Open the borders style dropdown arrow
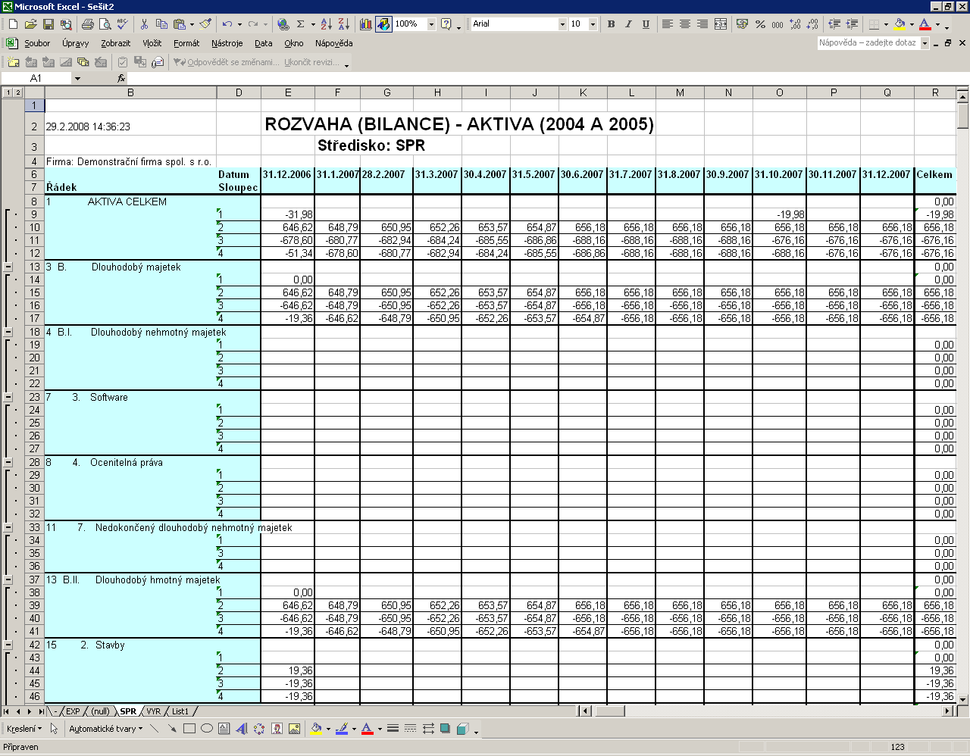Image resolution: width=970 pixels, height=756 pixels. (x=886, y=24)
